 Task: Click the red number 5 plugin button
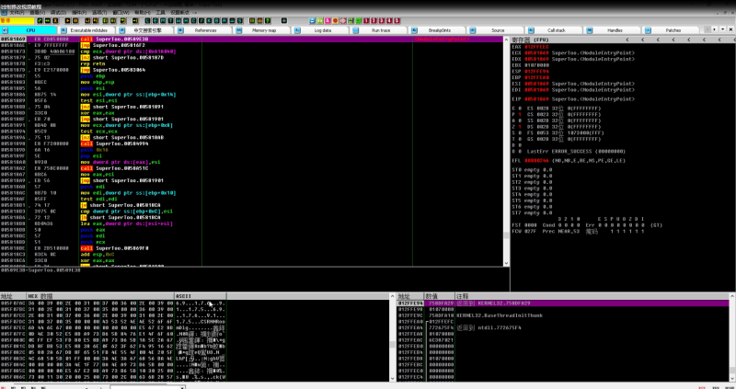(397, 20)
